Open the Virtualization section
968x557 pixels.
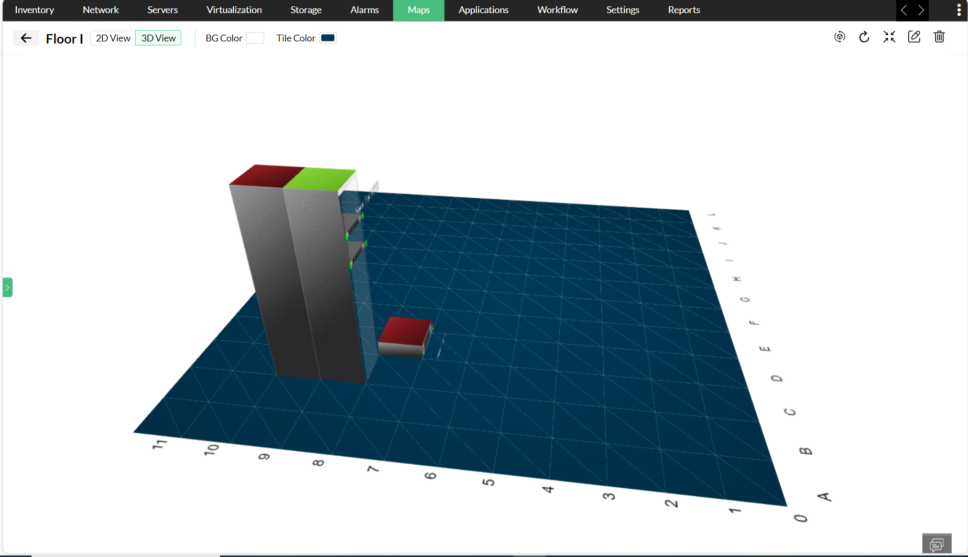point(234,10)
